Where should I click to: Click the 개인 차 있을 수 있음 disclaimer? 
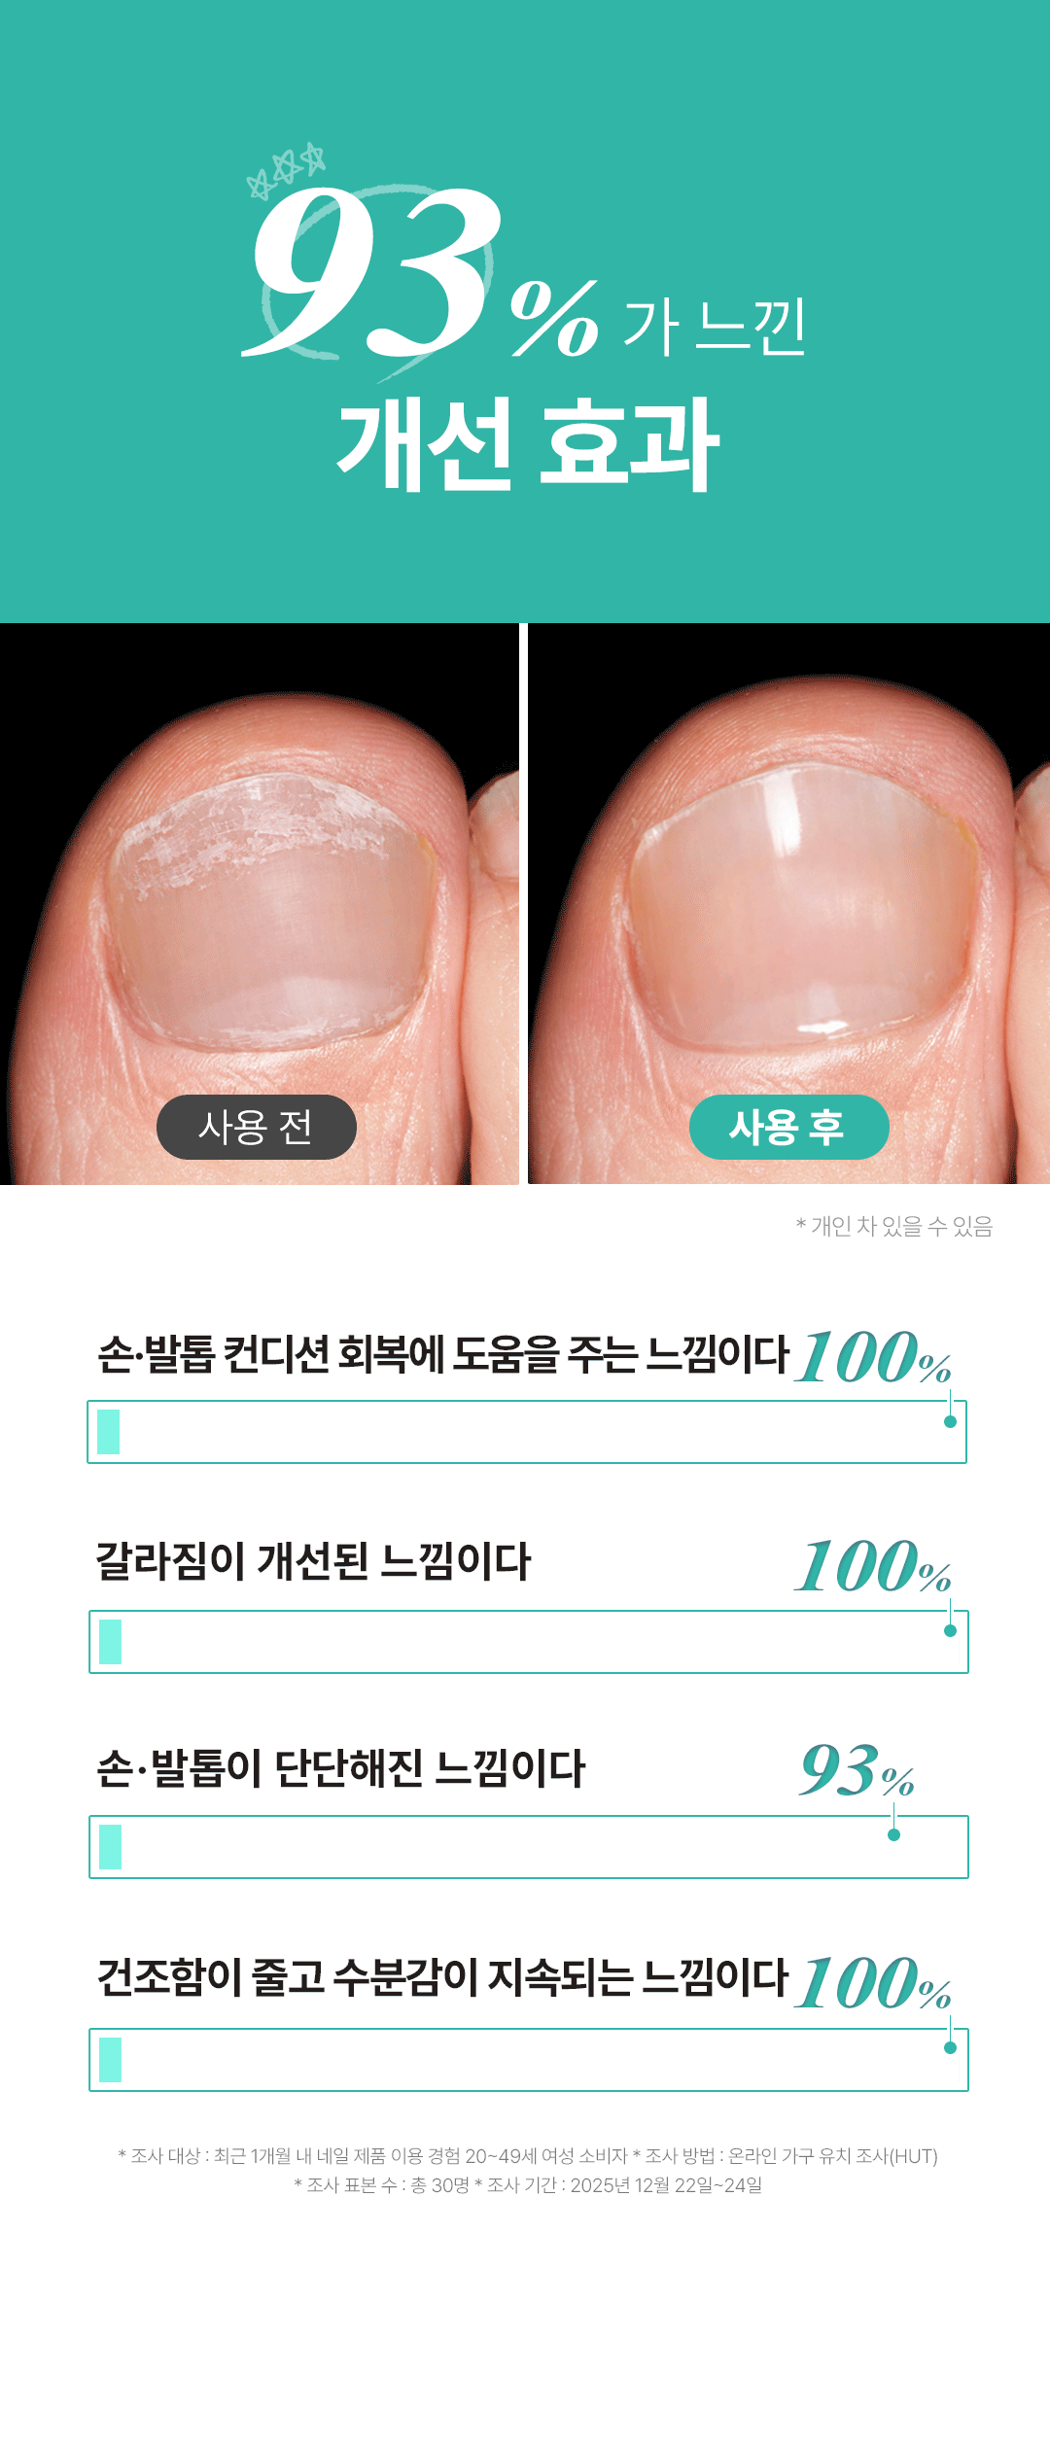[x=894, y=1226]
